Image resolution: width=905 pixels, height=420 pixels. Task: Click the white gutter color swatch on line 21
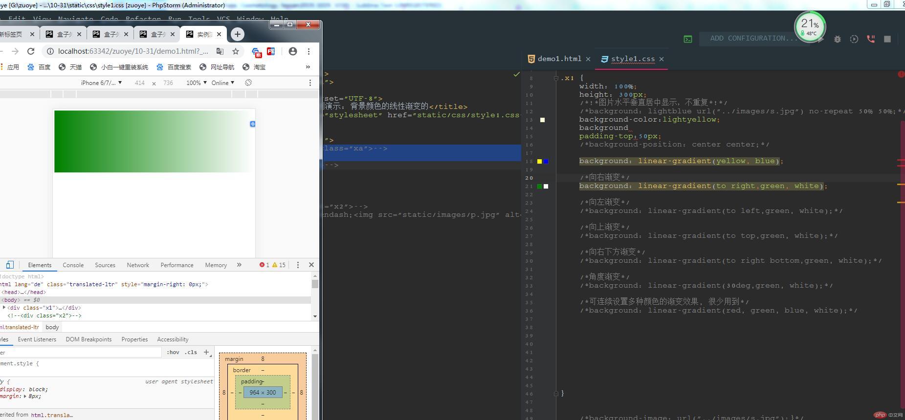pyautogui.click(x=546, y=186)
